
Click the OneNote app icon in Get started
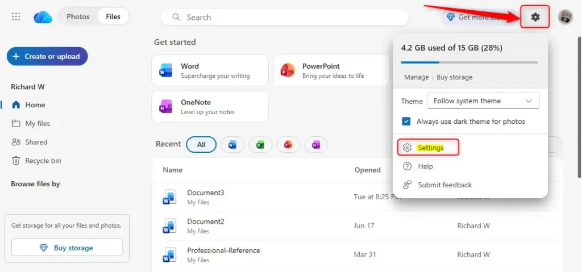(x=166, y=106)
